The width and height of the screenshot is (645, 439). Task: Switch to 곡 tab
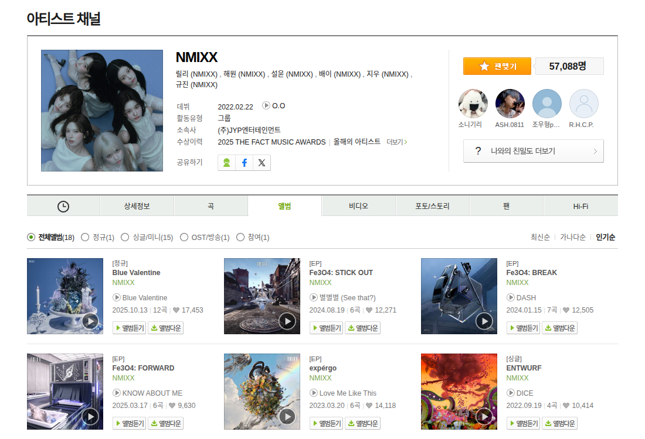pyautogui.click(x=211, y=206)
